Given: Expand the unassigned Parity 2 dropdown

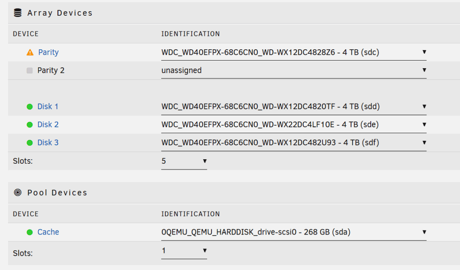Looking at the screenshot, I should [294, 70].
